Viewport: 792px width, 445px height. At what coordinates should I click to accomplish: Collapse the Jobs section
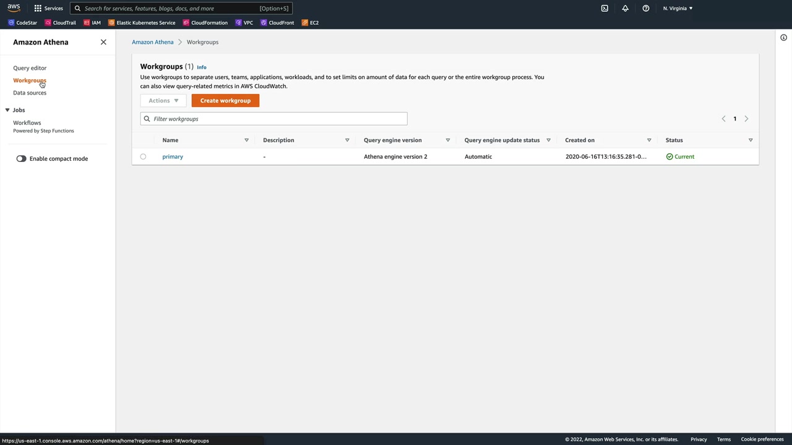tap(7, 110)
